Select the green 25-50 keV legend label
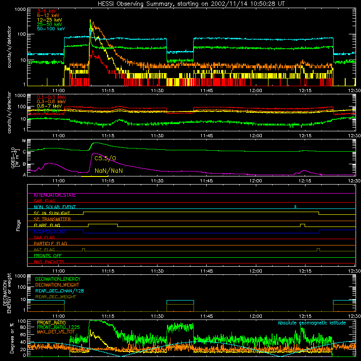The width and height of the screenshot is (361, 361). click(50, 24)
